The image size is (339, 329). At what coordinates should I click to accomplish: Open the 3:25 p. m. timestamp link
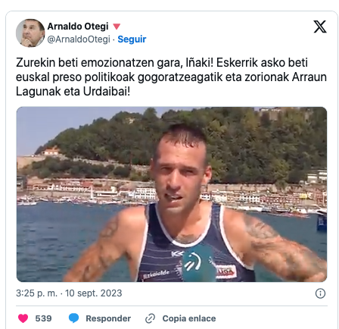[x=36, y=293]
